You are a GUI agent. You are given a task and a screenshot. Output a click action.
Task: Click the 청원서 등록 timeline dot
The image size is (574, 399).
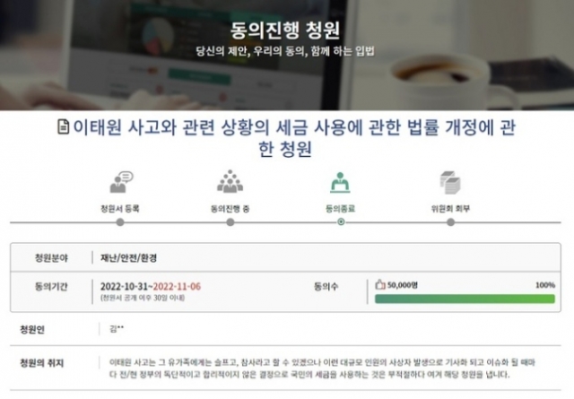[x=120, y=222]
